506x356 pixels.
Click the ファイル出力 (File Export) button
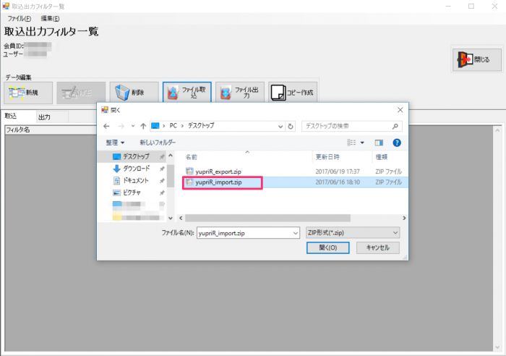pos(239,92)
